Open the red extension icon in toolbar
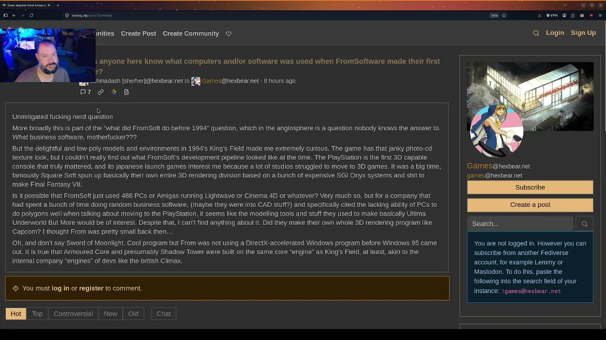The image size is (606, 340). pos(591,15)
